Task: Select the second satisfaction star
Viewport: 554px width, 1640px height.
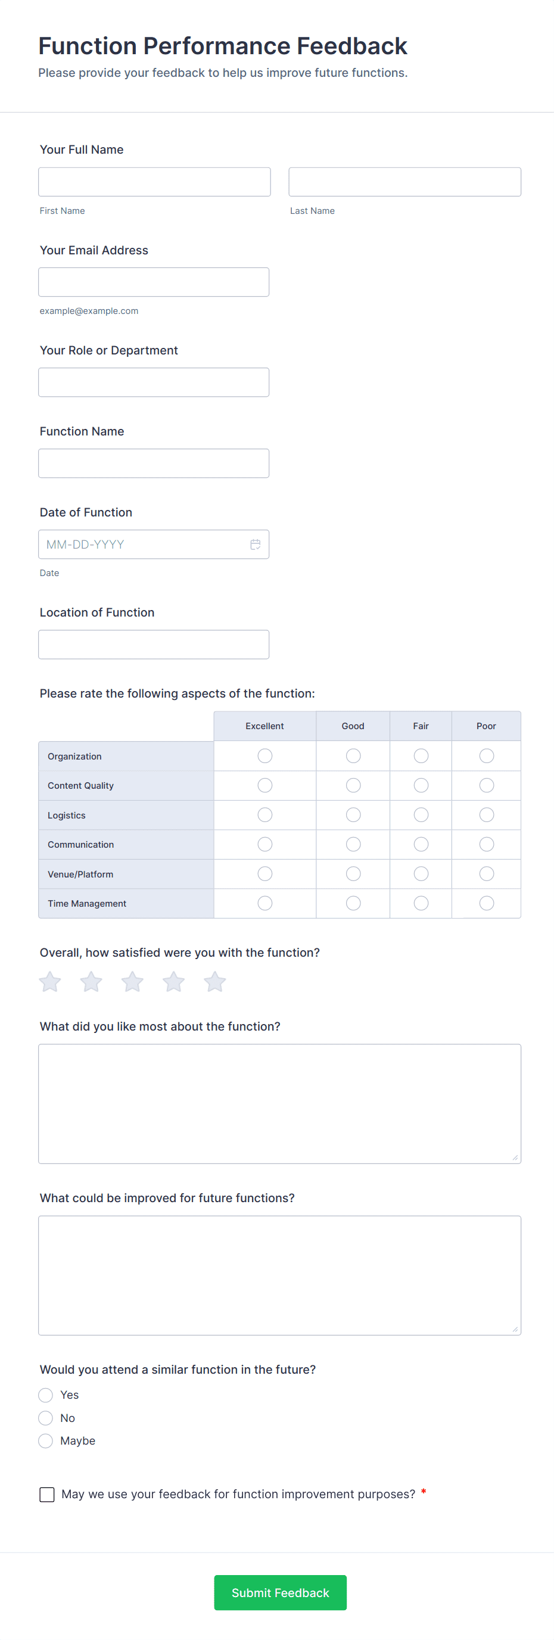Action: point(91,982)
